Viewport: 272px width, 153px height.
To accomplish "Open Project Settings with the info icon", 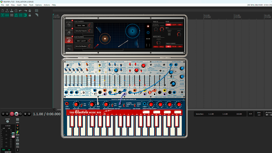I will pos(16,11).
